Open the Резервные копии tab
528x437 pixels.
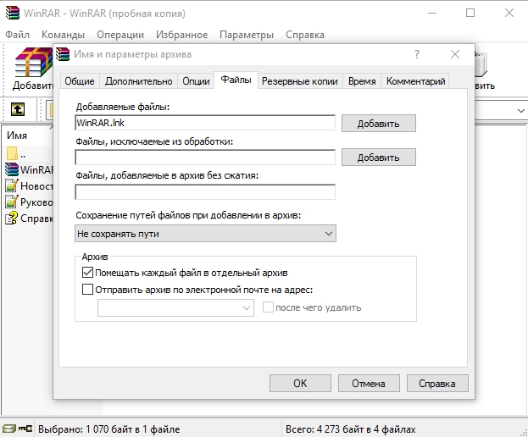coord(300,81)
